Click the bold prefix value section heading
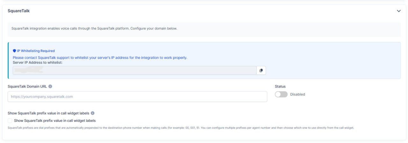Viewport: 408px width, 143px height. [x=48, y=113]
